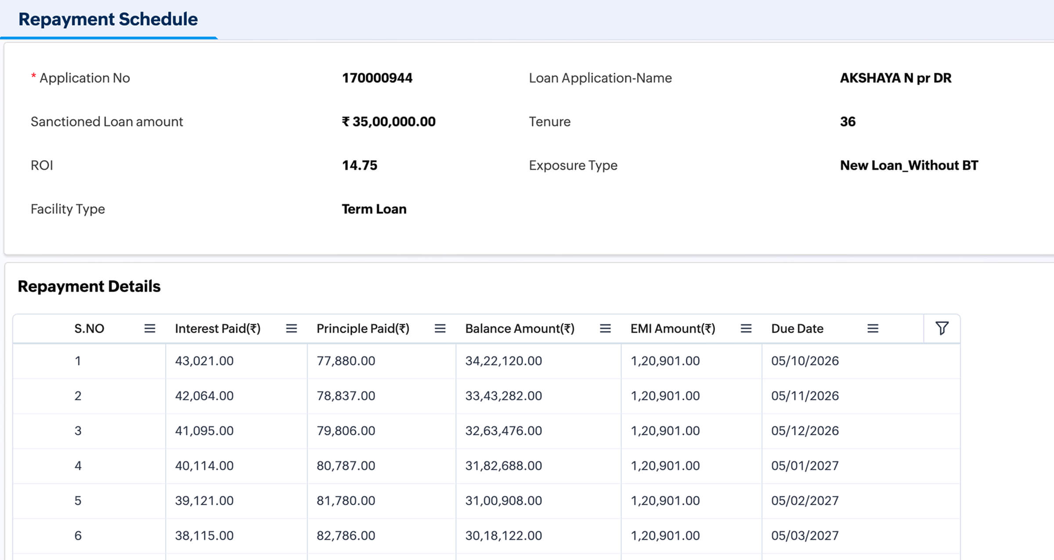
Task: Click EMI amount in row 3
Action: coord(665,431)
